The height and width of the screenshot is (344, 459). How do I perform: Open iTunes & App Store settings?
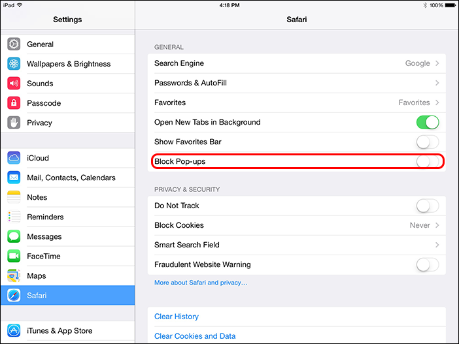pos(59,331)
